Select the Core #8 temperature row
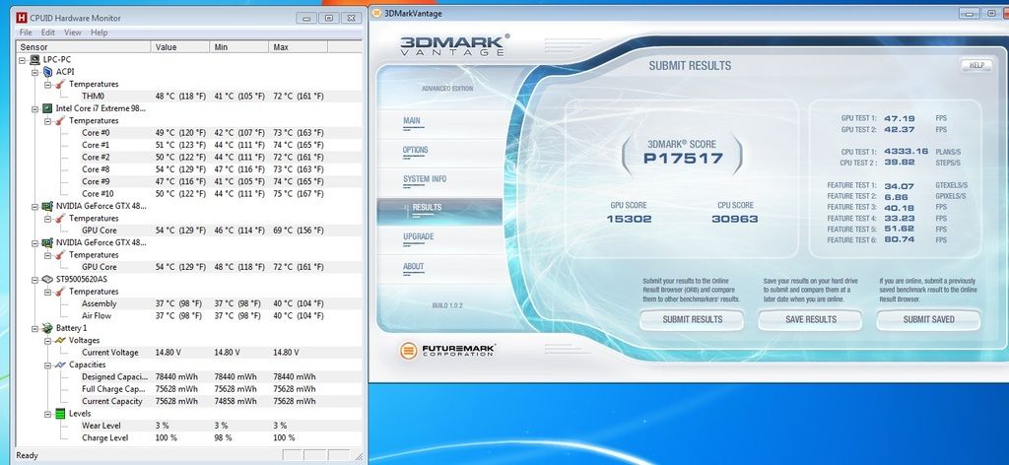 click(x=189, y=169)
